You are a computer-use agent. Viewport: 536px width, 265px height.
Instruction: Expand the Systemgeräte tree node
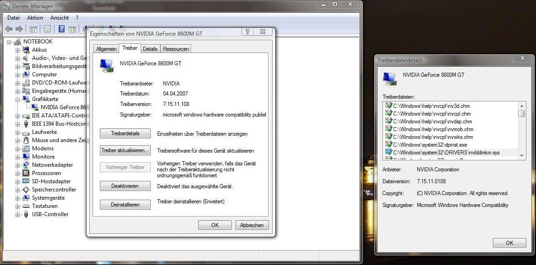[x=17, y=198]
